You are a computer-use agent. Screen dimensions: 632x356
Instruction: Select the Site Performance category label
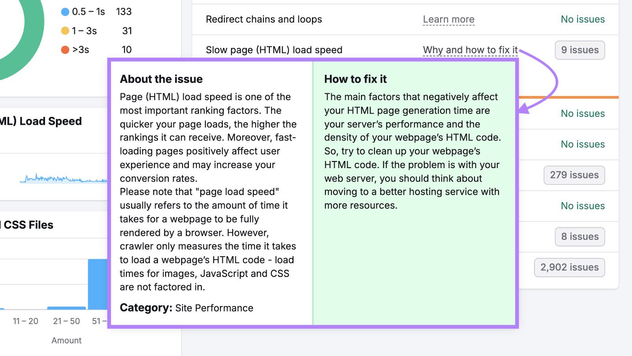[x=214, y=308]
